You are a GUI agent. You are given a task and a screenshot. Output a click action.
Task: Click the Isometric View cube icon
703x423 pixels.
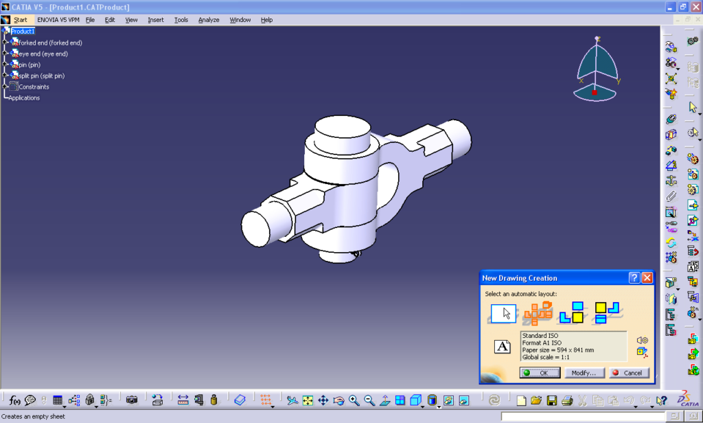pyautogui.click(x=415, y=400)
